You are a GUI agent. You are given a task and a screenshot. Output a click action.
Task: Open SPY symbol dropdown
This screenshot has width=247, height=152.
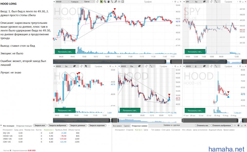tap(190, 2)
